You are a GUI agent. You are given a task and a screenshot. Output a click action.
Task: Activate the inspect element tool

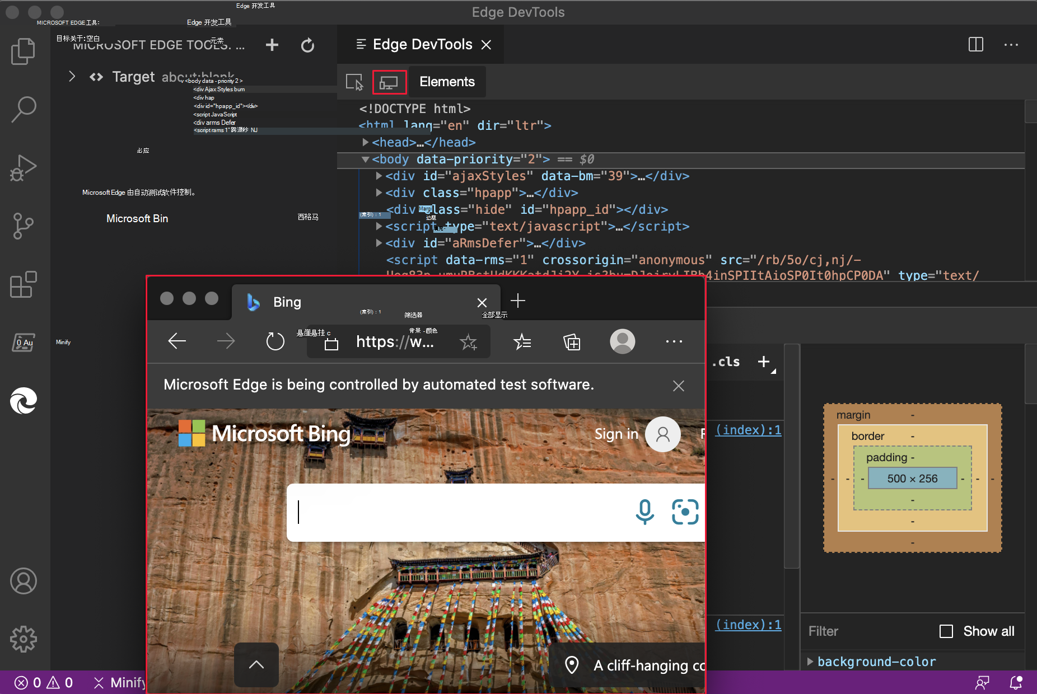pyautogui.click(x=354, y=82)
